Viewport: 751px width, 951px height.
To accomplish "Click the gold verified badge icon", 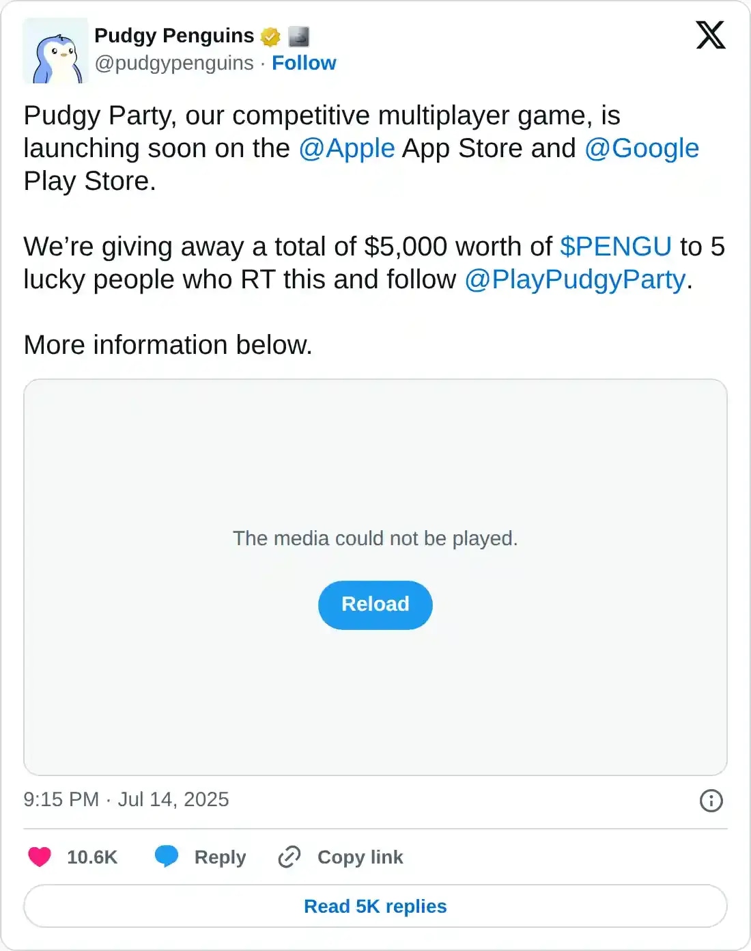I will pos(271,36).
